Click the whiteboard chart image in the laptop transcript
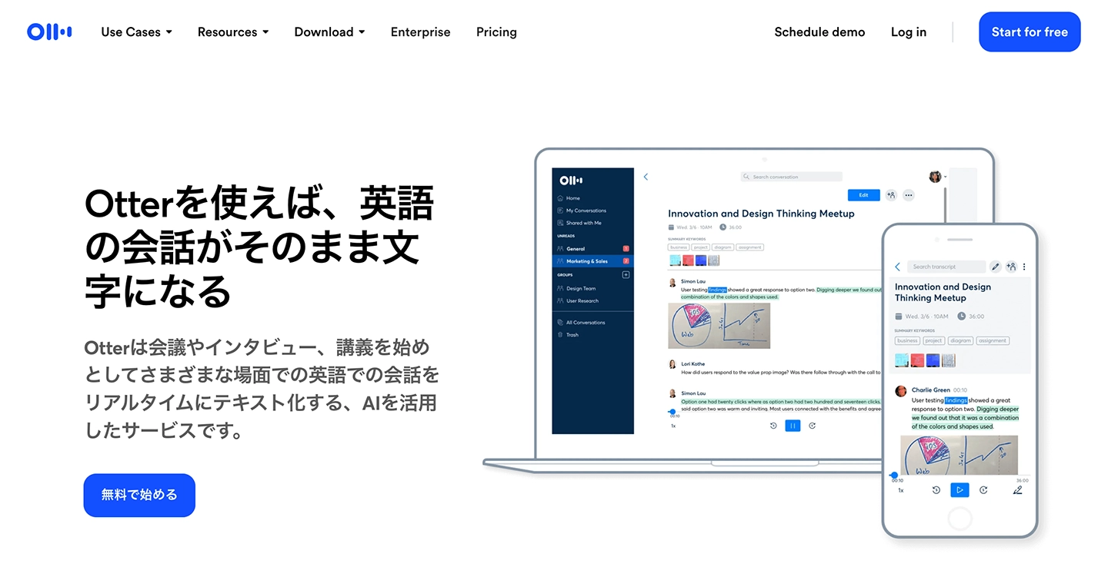 point(719,326)
